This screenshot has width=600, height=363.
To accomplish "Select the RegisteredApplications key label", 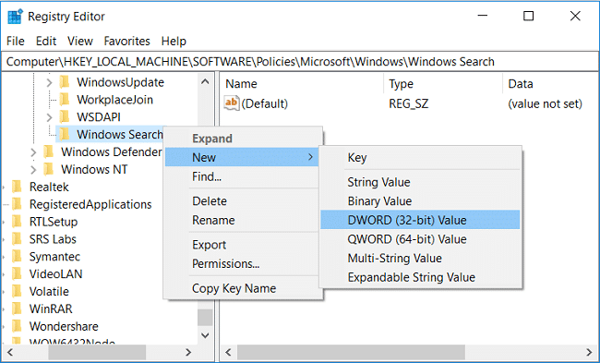I will [90, 204].
